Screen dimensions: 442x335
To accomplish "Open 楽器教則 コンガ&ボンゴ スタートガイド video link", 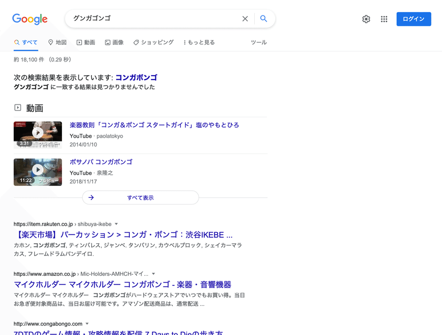I will (154, 125).
